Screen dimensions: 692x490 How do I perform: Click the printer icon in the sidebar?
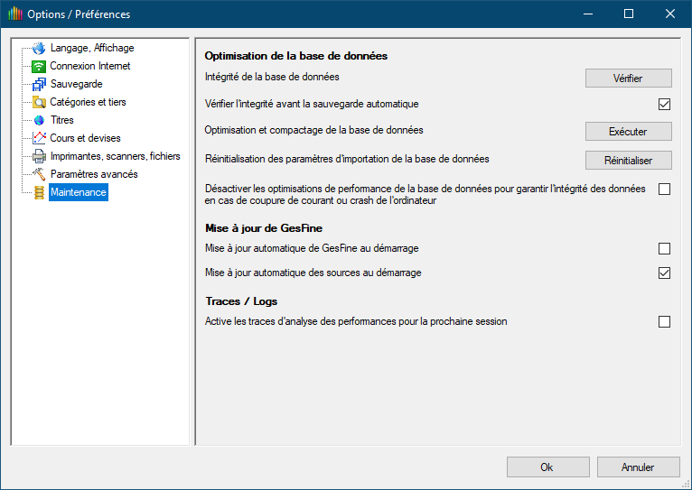(x=38, y=156)
